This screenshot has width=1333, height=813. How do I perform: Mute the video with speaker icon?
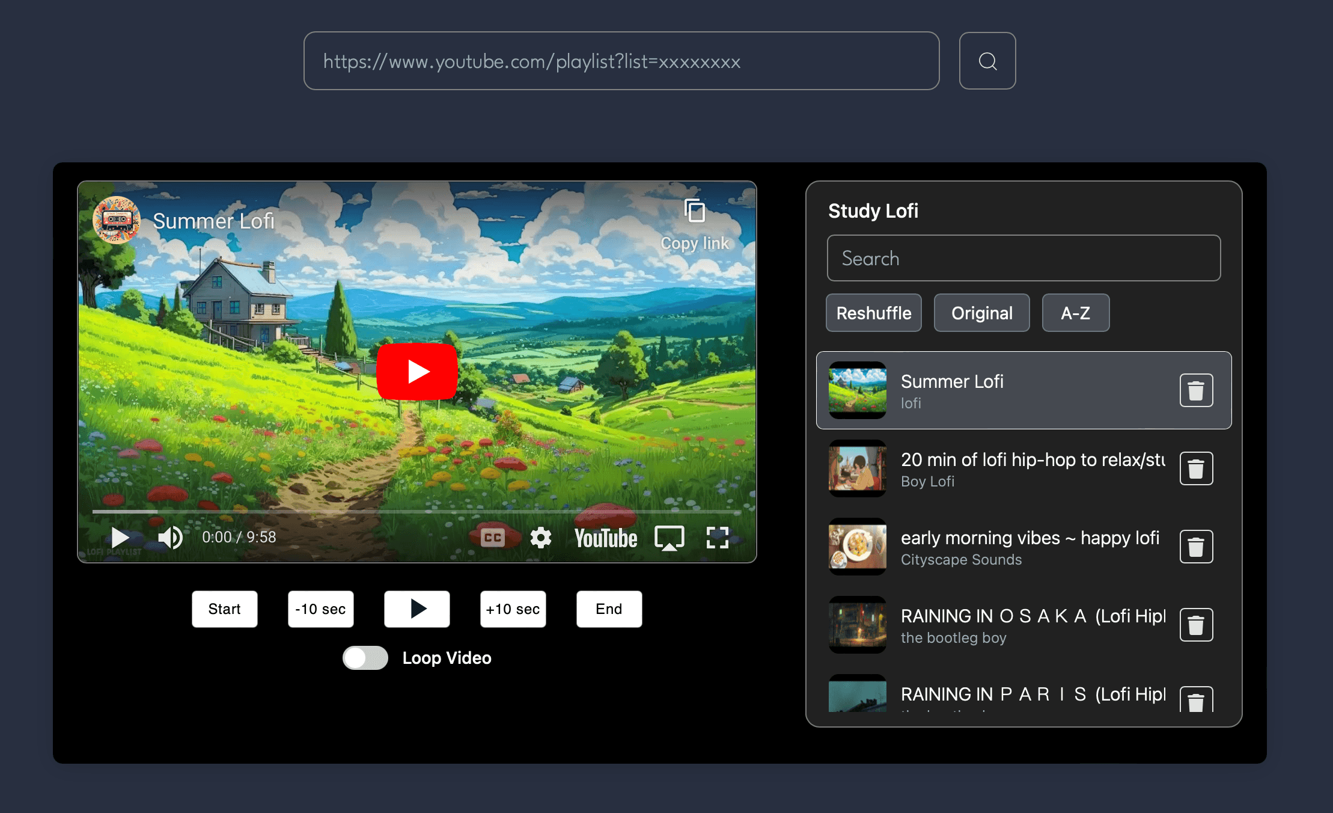coord(170,537)
